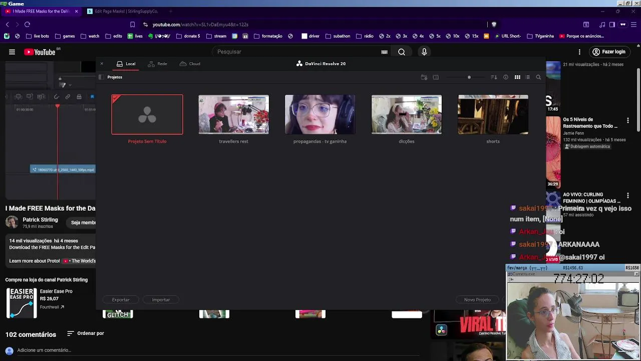Click the driver bookmark

pyautogui.click(x=310, y=36)
